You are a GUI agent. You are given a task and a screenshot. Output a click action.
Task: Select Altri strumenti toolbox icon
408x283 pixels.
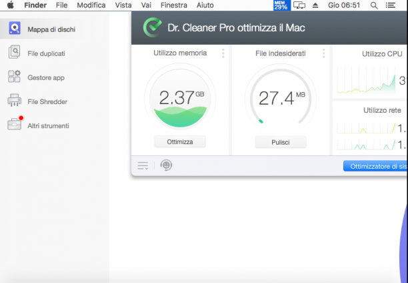[14, 124]
